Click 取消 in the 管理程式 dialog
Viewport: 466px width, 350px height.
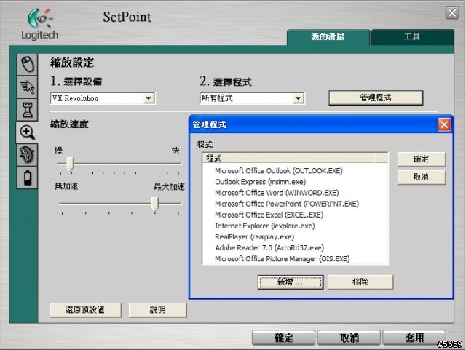[x=421, y=177]
